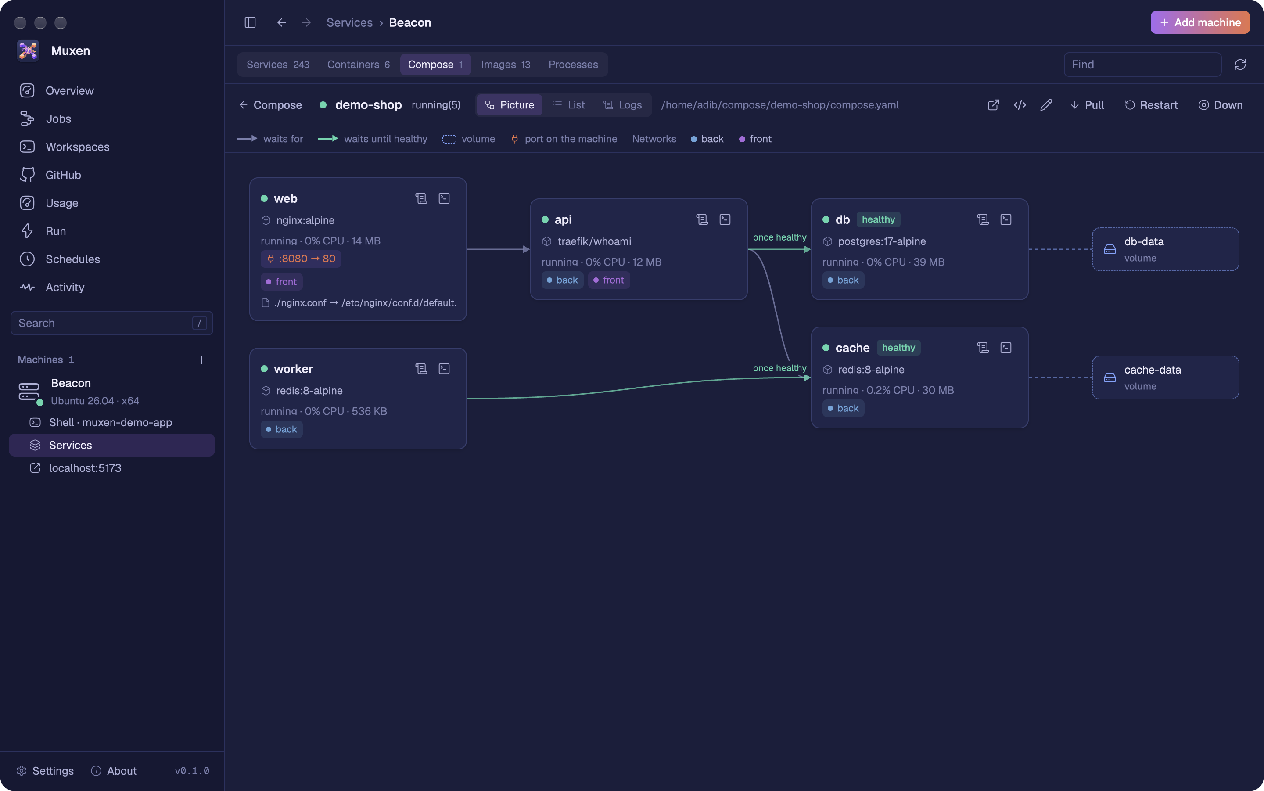Screen dimensions: 1264x791
Task: Open compose file in external window icon
Action: click(x=993, y=105)
